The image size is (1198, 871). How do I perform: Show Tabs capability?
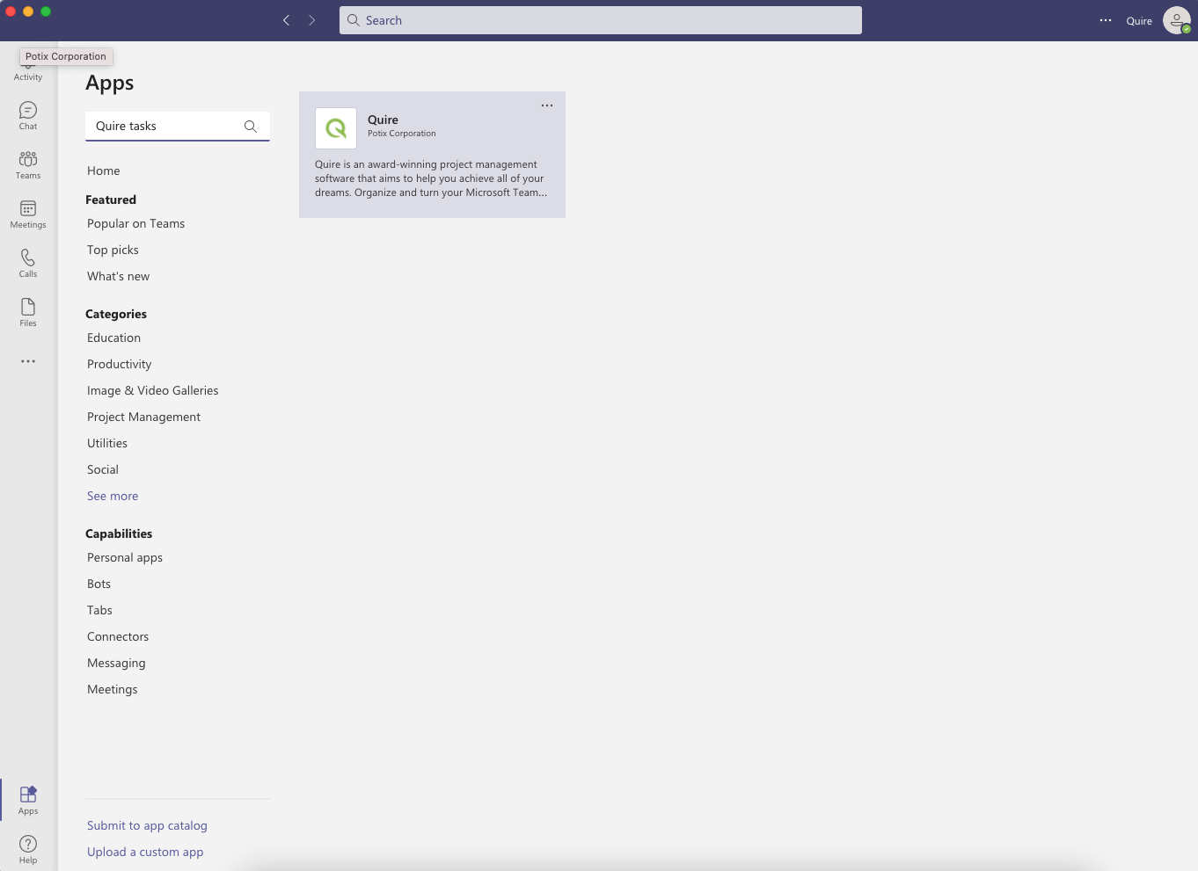click(x=100, y=611)
